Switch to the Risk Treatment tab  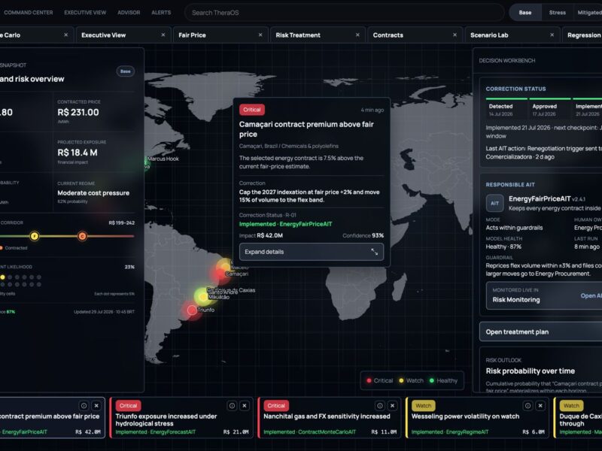tap(318, 35)
